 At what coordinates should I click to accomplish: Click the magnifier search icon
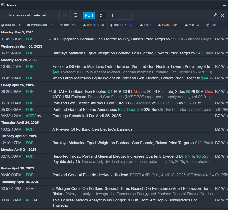click(76, 15)
